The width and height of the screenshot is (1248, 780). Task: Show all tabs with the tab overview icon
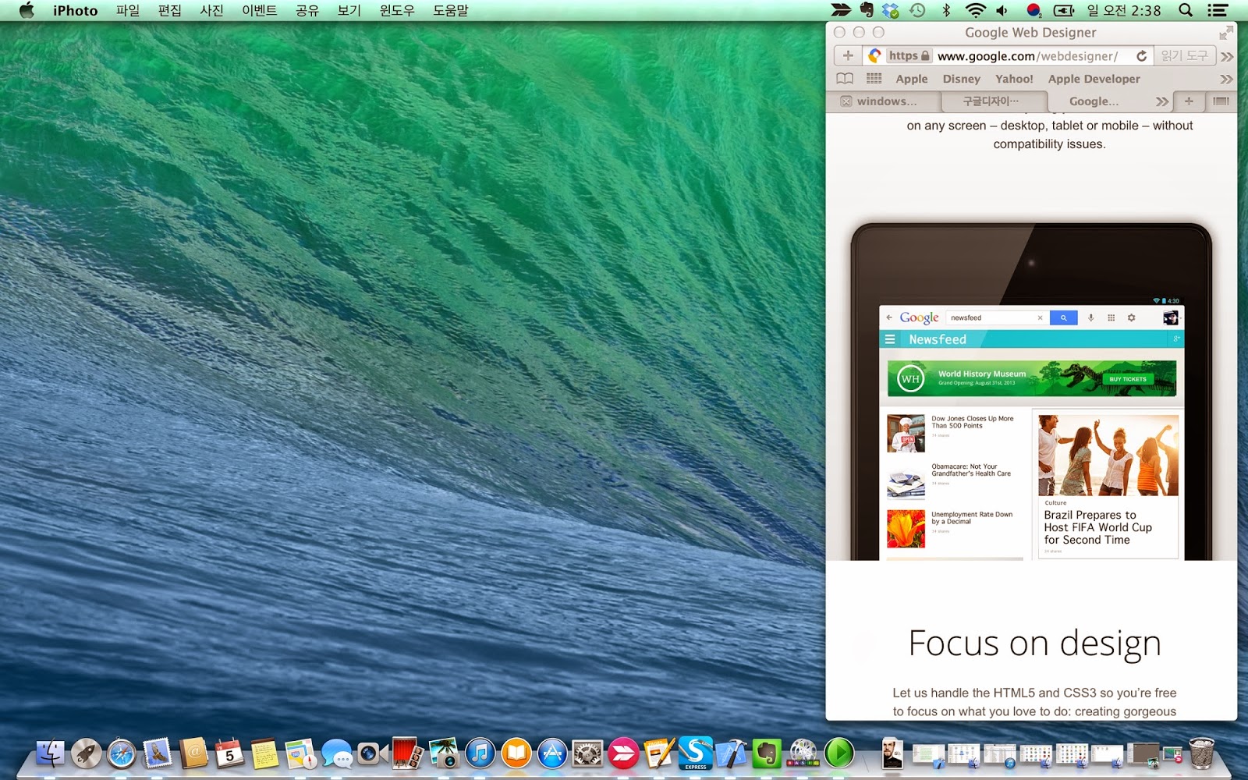[x=1221, y=101]
